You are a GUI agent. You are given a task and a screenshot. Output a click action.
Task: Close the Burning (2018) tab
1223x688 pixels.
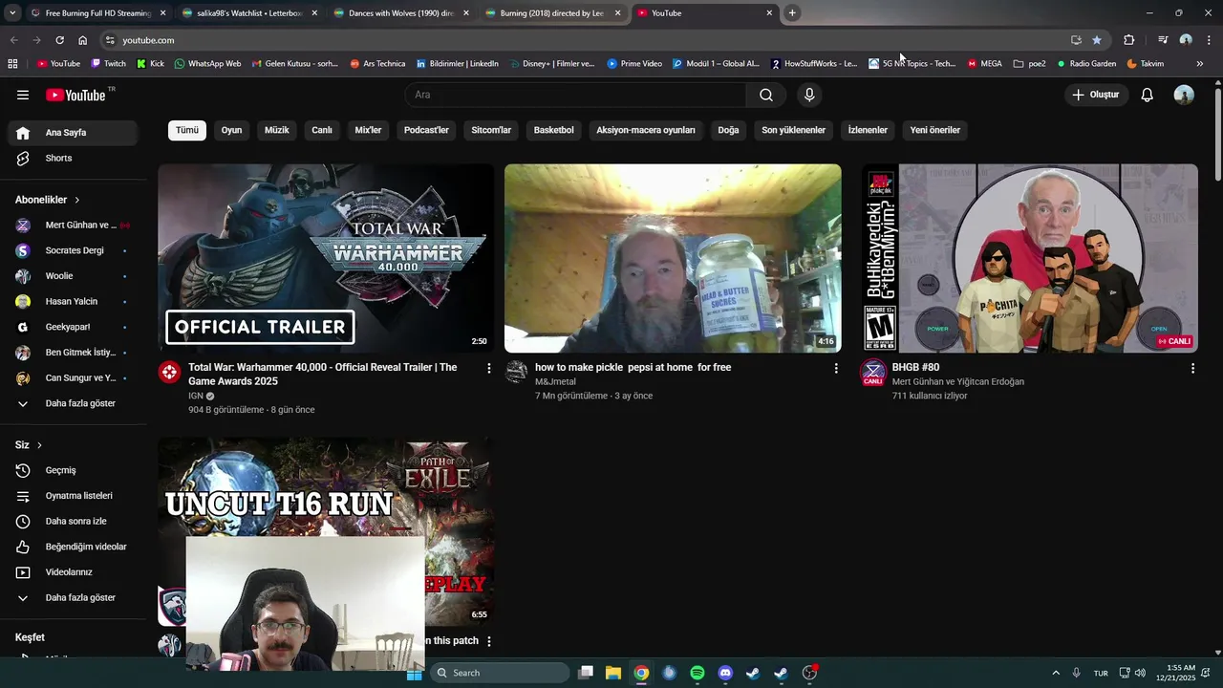coord(617,13)
